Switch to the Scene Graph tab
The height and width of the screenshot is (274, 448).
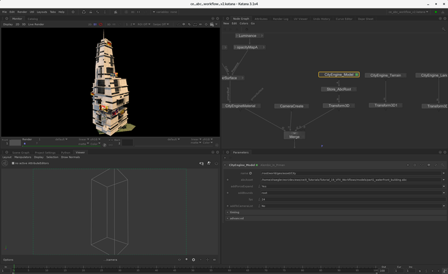21,152
